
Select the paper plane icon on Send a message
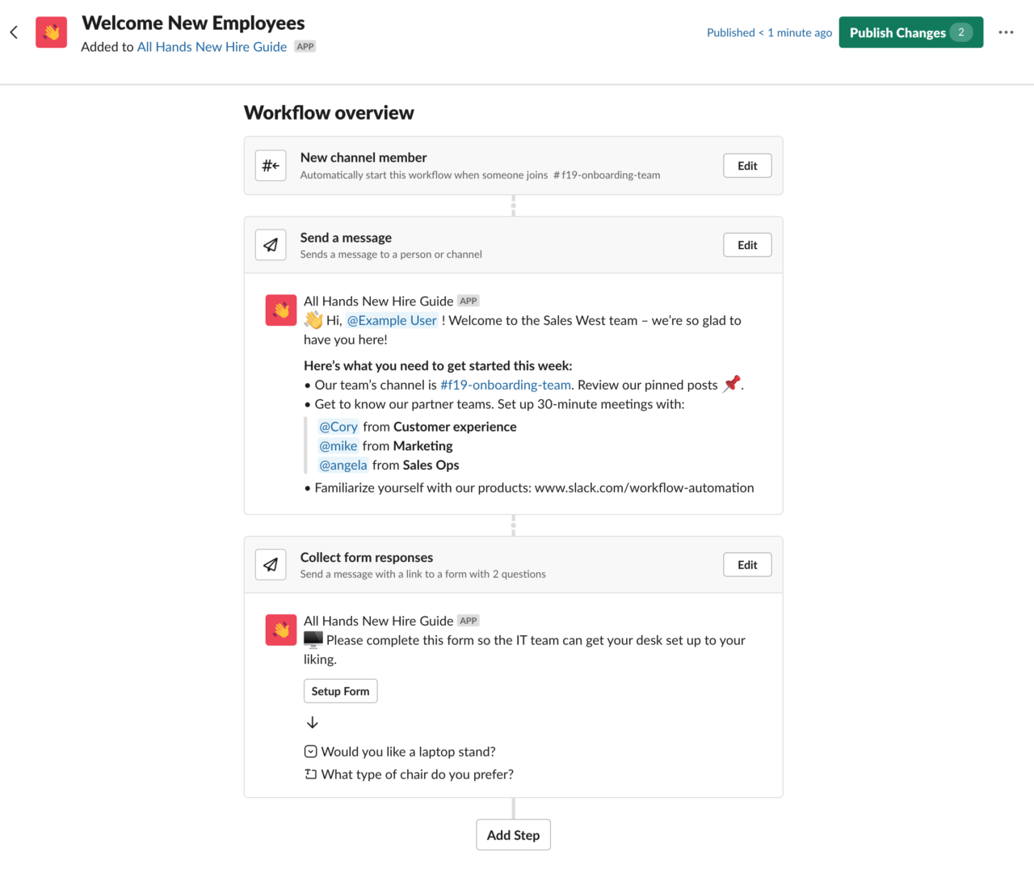click(x=271, y=244)
